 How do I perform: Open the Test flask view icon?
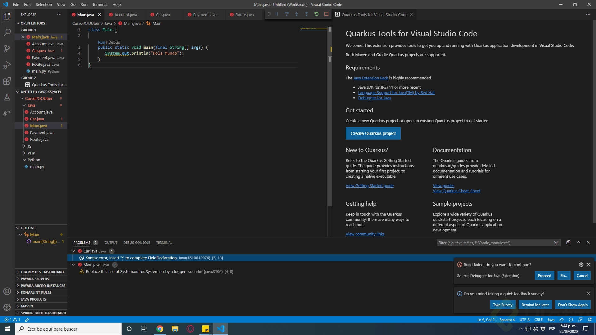7,97
